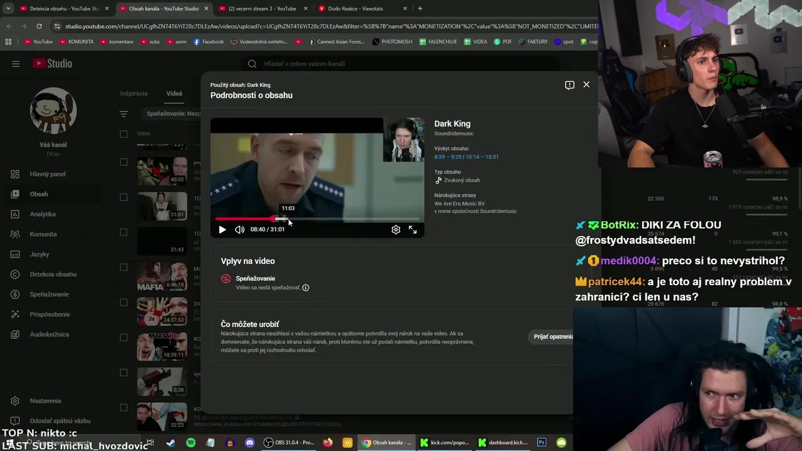Close the Podrobnosti o obsahu dialog
Image resolution: width=802 pixels, height=451 pixels.
[x=586, y=85]
